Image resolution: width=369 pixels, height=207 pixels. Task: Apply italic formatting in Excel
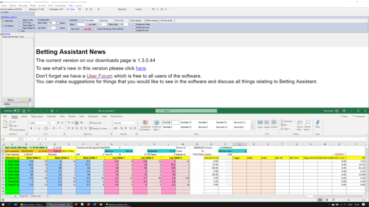35,128
